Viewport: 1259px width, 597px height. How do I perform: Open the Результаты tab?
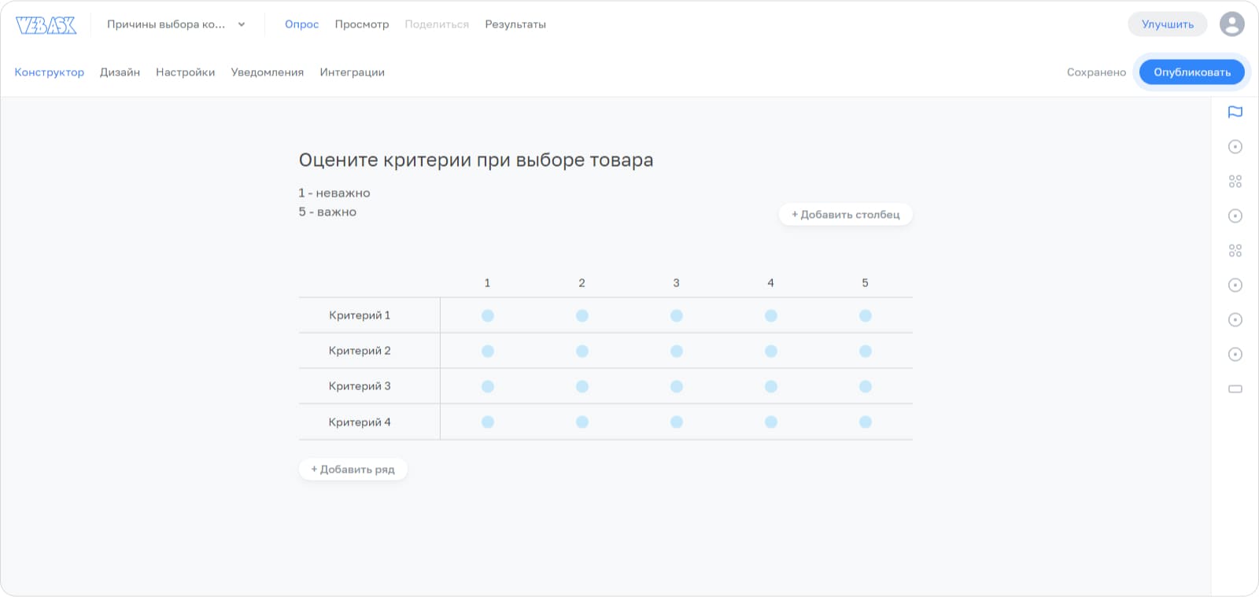(515, 24)
